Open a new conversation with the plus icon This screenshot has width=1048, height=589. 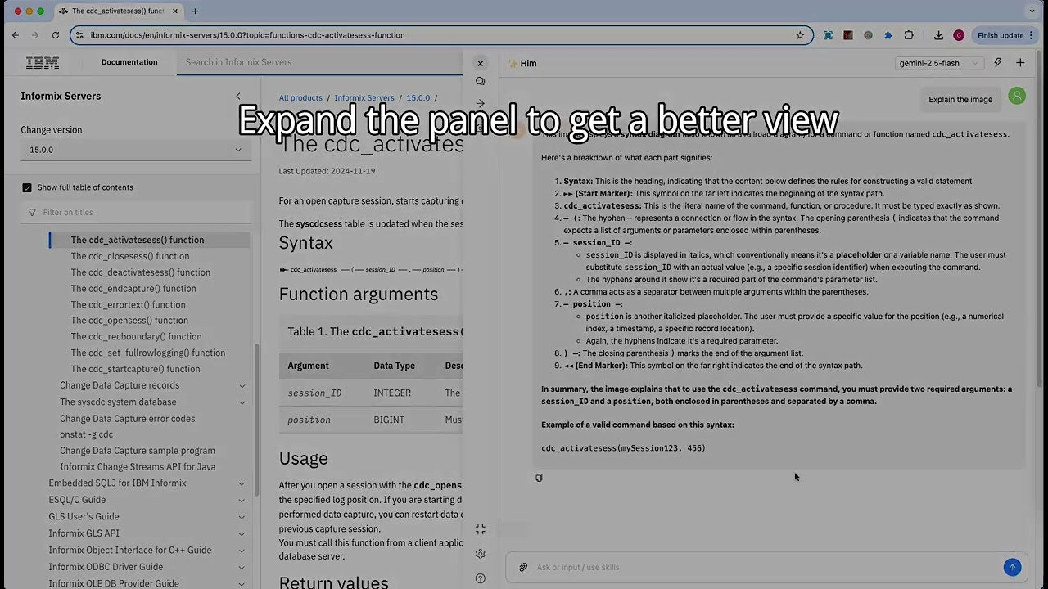(1020, 62)
